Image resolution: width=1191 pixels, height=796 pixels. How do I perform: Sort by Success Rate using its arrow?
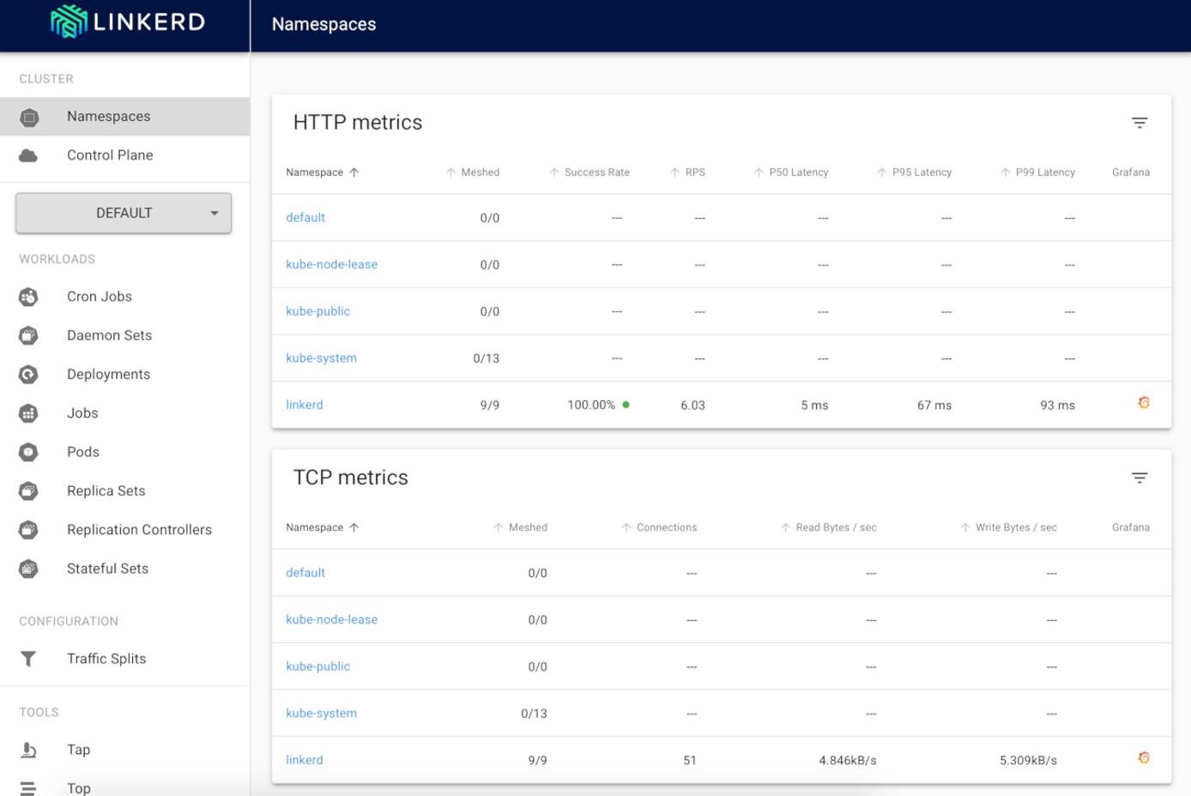(553, 172)
